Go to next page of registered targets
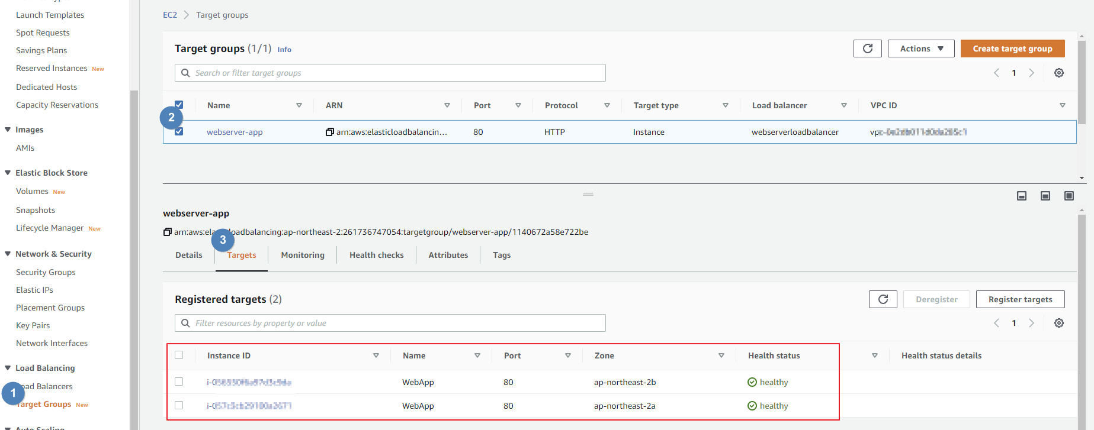This screenshot has width=1094, height=430. [1031, 323]
